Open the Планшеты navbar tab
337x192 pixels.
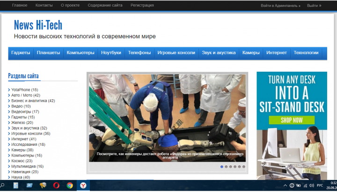click(x=48, y=53)
